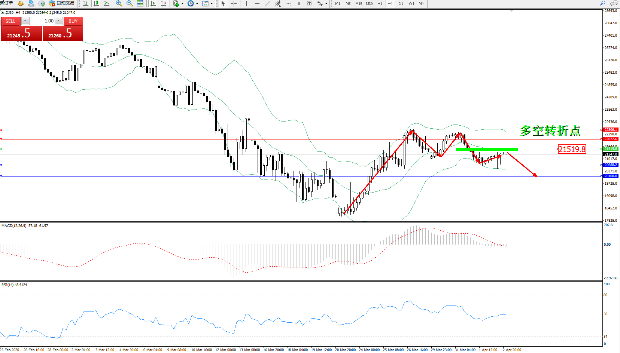Screen dimensions: 620x353
Task: Toggle the 自动交易 auto trading button
Action: click(62, 3)
